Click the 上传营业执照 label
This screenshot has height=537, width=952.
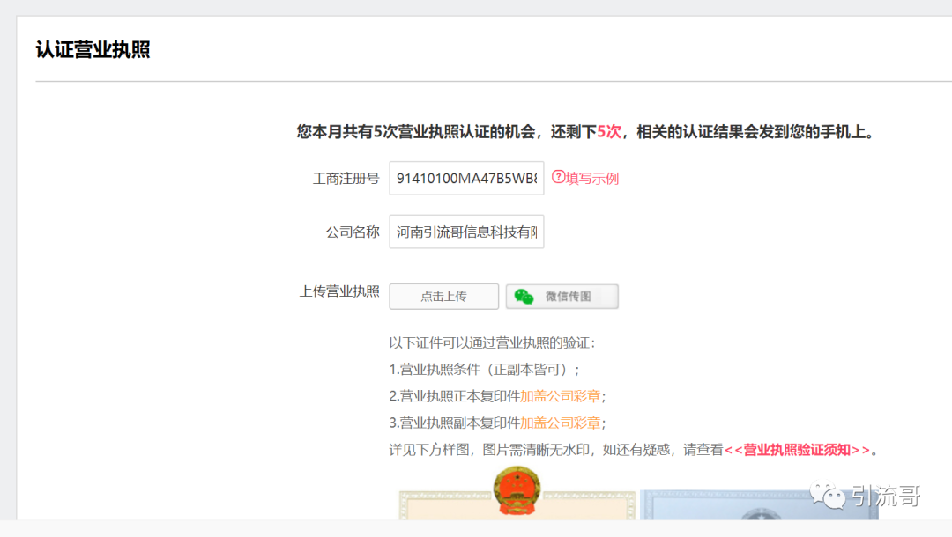coord(339,291)
